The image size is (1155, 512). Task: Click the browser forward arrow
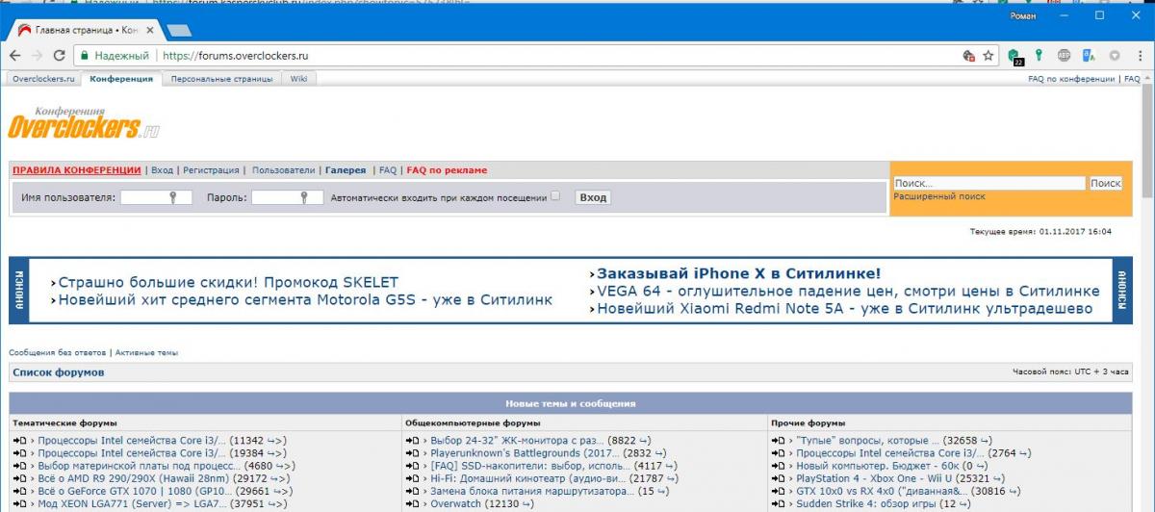click(x=37, y=56)
